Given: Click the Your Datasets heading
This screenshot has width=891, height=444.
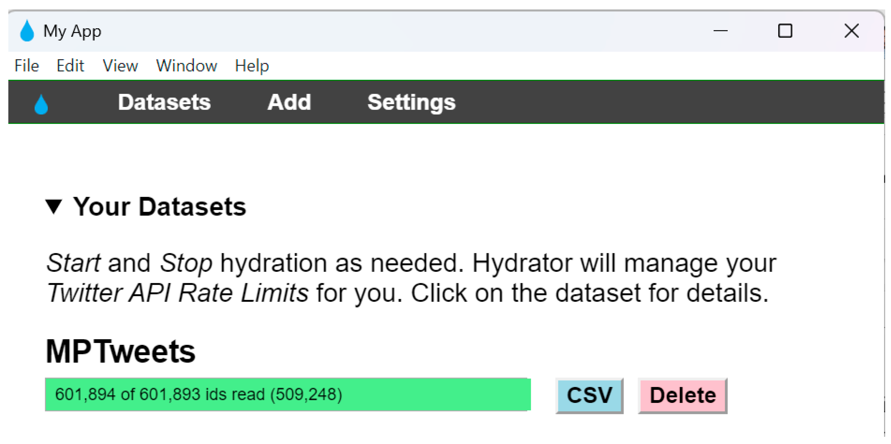Looking at the screenshot, I should point(160,207).
